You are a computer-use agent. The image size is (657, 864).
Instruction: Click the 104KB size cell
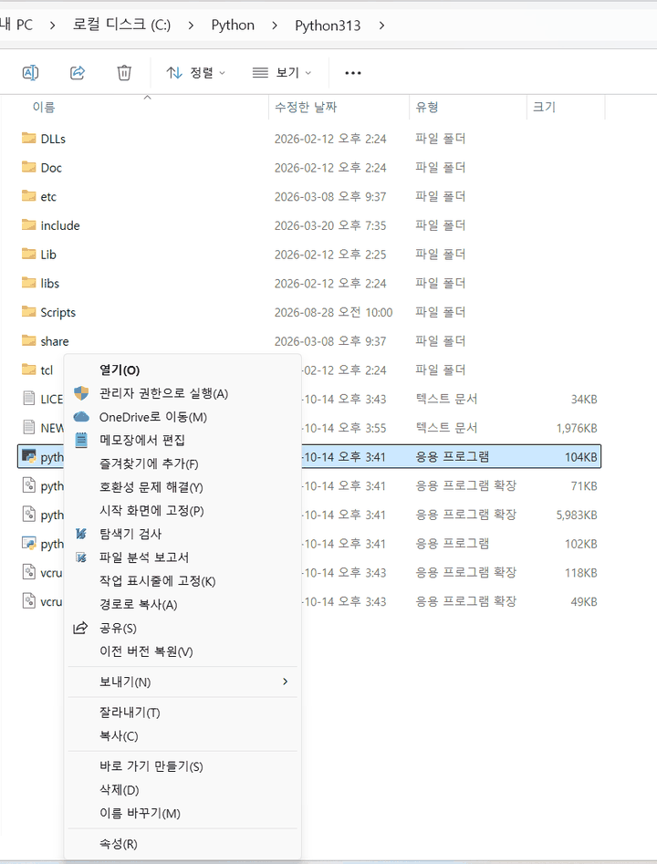point(581,457)
